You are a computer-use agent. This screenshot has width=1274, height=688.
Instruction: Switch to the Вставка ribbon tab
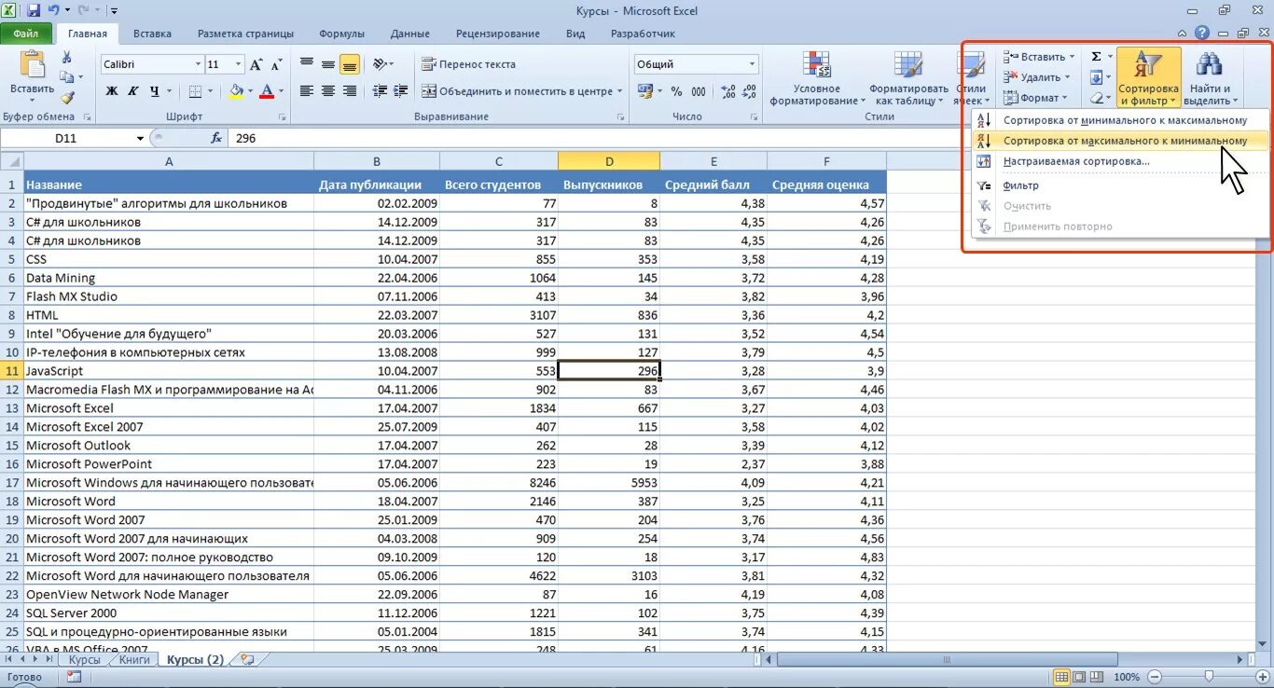(152, 34)
